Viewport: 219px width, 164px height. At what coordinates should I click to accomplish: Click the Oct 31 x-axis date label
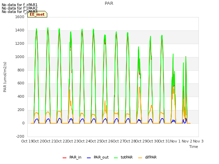click(164, 141)
